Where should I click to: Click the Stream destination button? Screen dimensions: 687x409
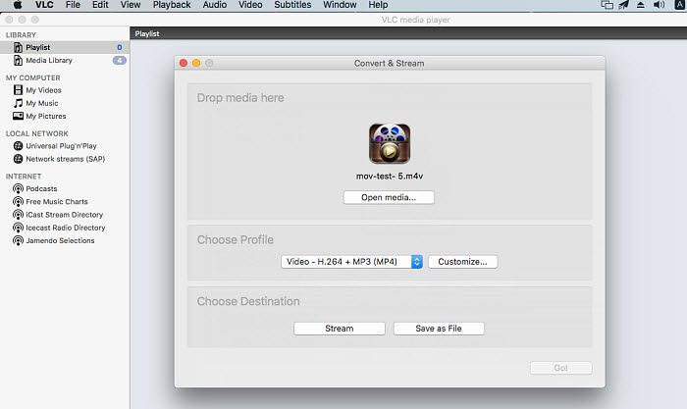click(x=340, y=329)
